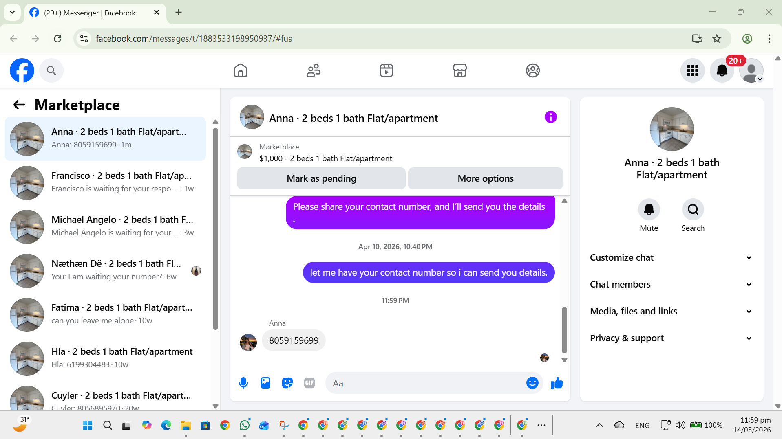Send a thumbs-up like
The image size is (782, 439).
coord(557,383)
